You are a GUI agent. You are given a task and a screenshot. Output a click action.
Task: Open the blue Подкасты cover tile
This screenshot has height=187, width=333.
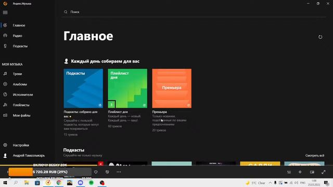(83, 88)
